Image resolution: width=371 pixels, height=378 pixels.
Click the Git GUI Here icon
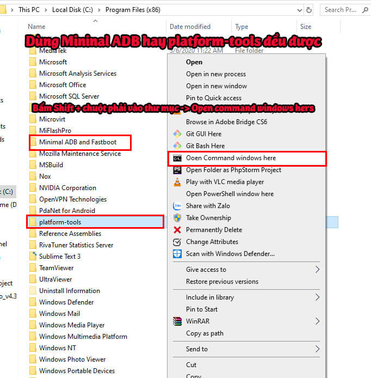(x=177, y=134)
